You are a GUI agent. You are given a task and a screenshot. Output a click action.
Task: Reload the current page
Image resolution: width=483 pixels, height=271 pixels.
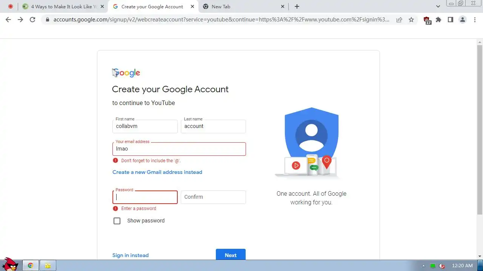click(x=32, y=20)
